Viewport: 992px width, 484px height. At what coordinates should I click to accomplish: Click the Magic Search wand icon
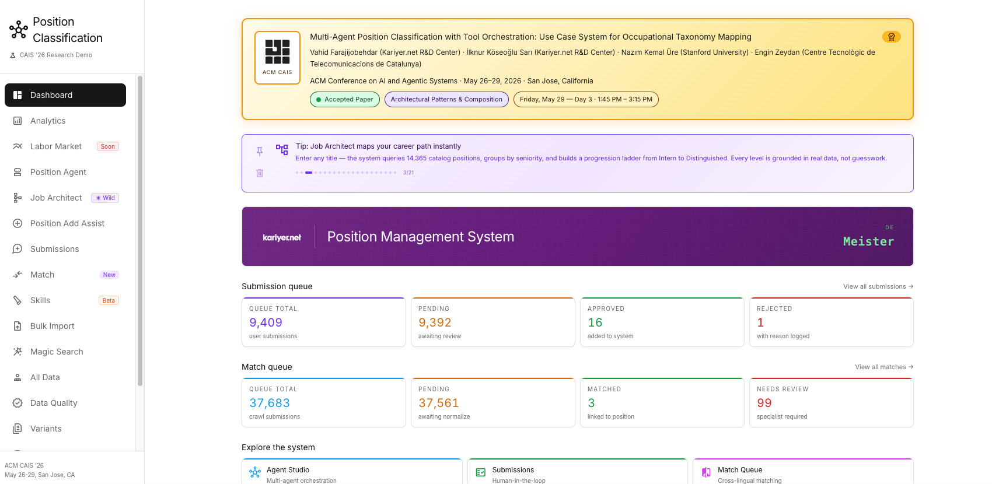[18, 352]
